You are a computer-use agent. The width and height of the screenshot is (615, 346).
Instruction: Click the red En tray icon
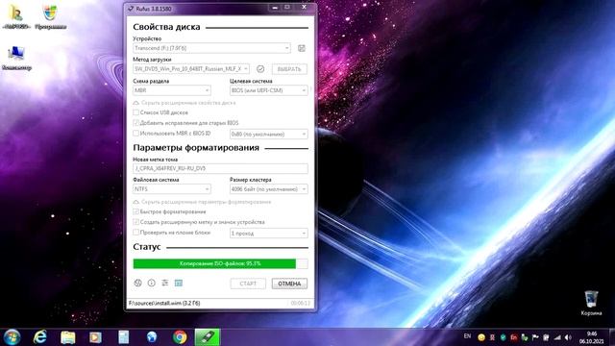[x=514, y=337]
